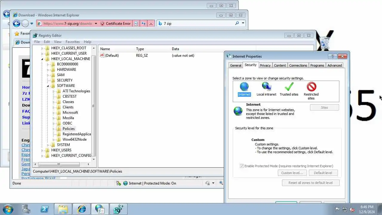Switch to the Advanced tab
Image resolution: width=382 pixels, height=215 pixels.
[x=335, y=65]
